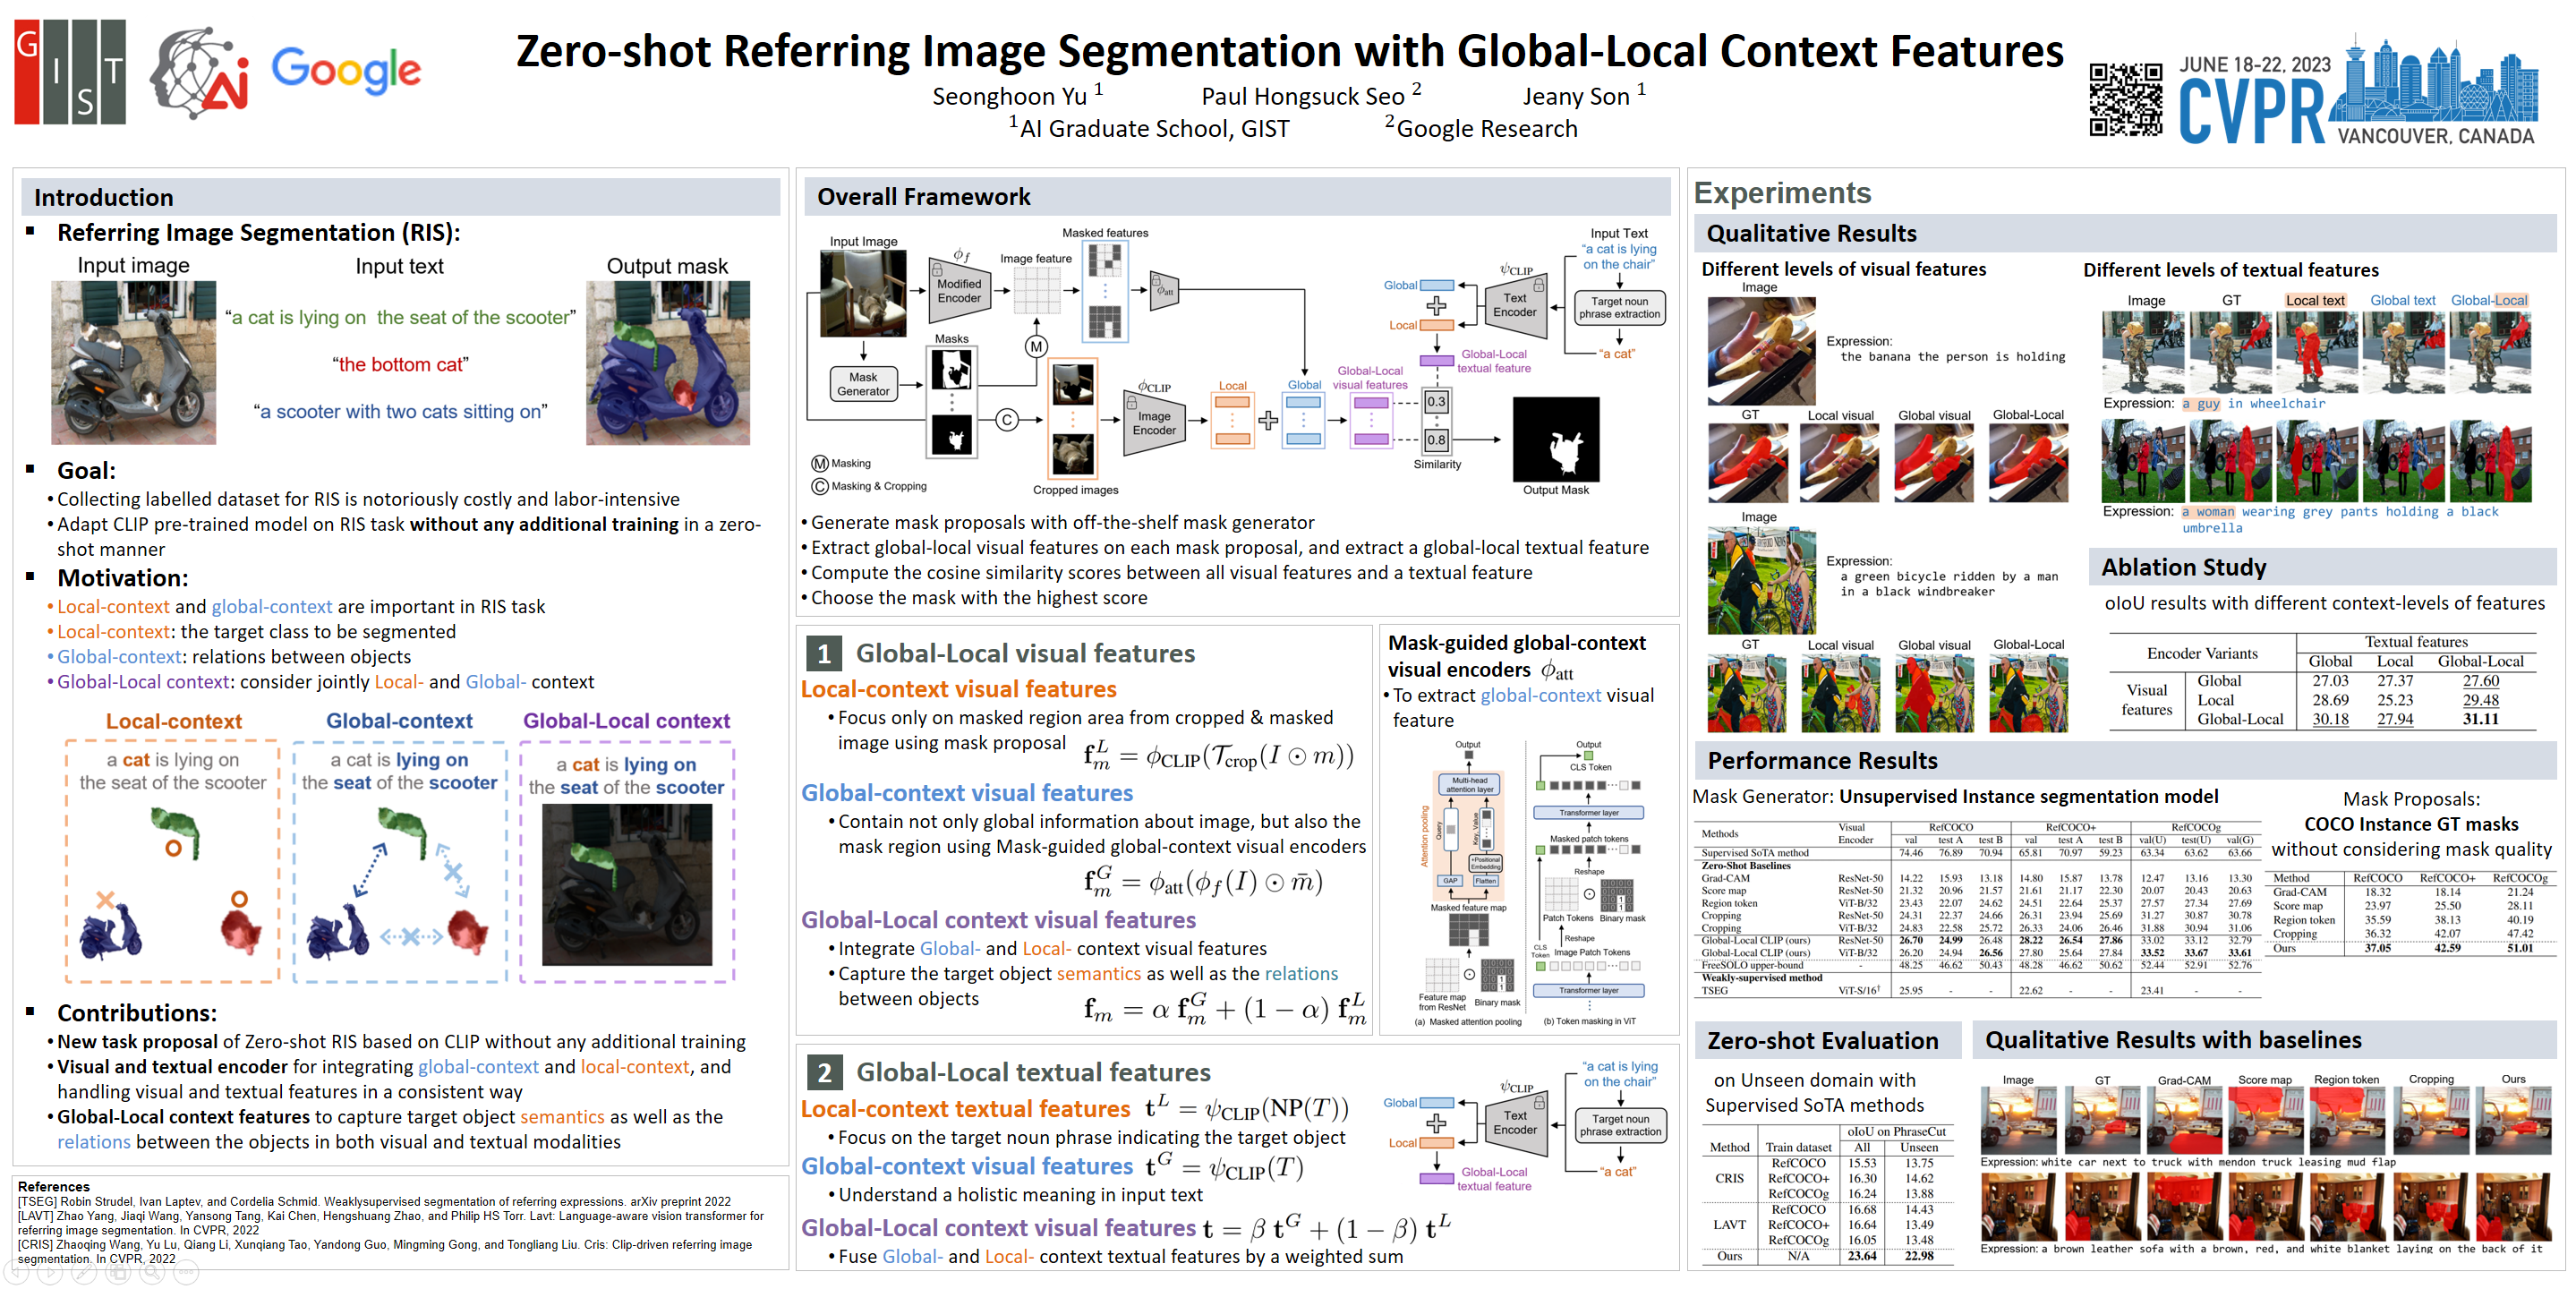
Task: Click the previous slide arrow button
Action: pos(16,1272)
